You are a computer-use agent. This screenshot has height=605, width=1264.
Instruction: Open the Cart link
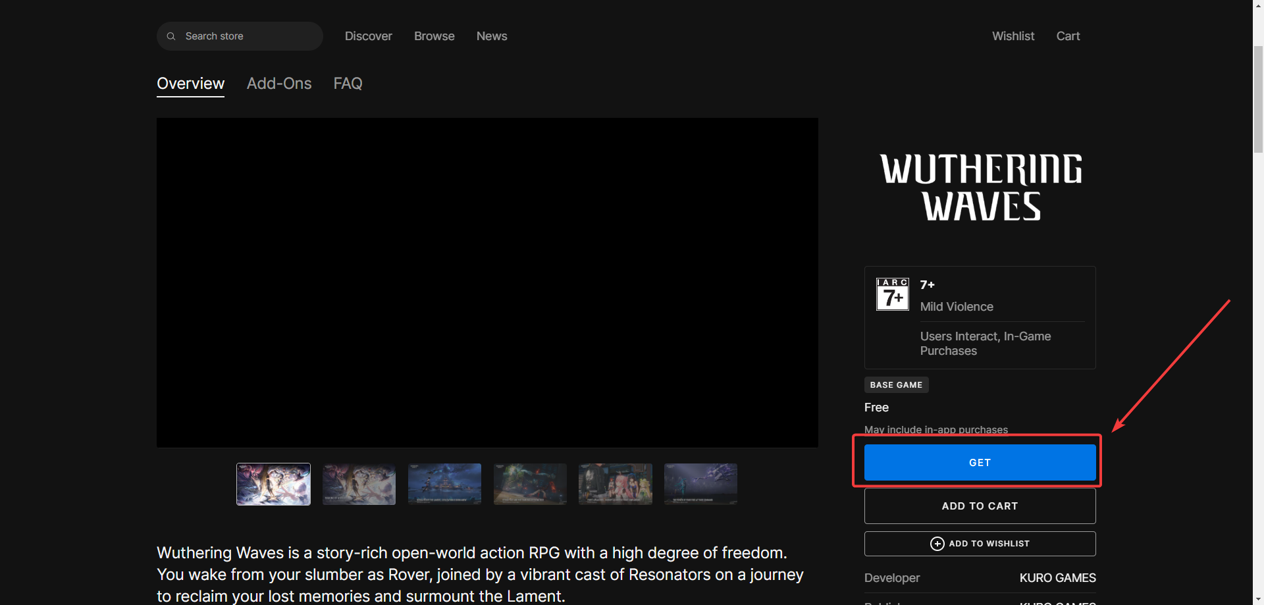1068,36
